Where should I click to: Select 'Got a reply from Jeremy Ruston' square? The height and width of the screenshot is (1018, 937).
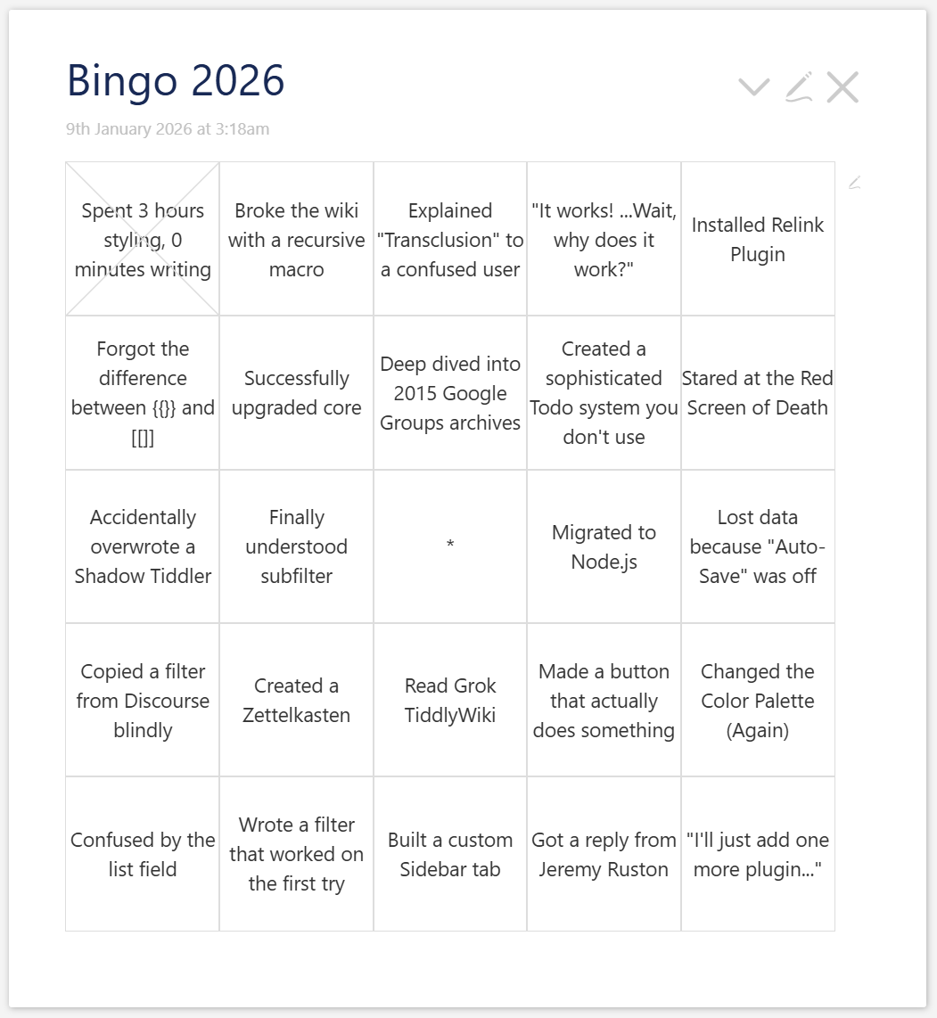point(604,854)
